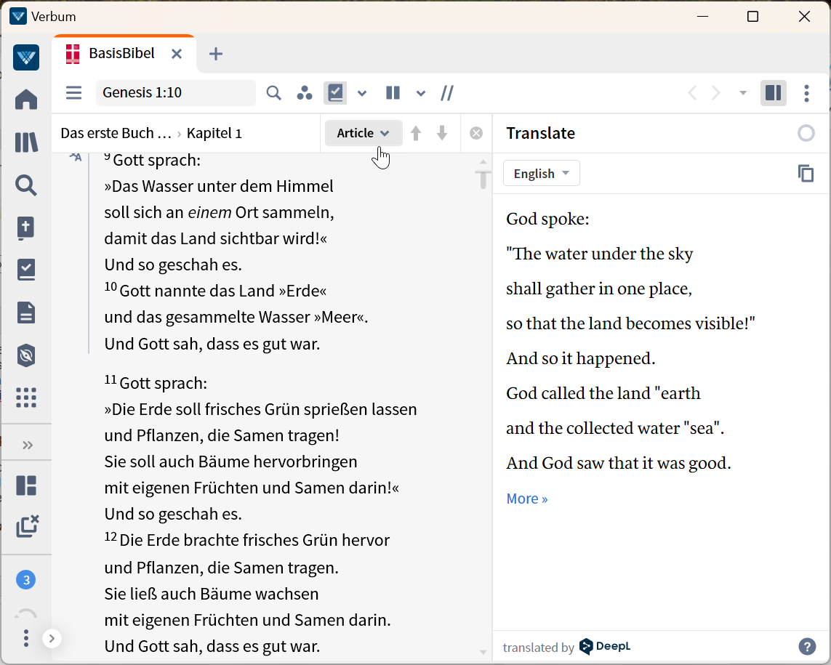Copy the translated text
Image resolution: width=831 pixels, height=665 pixels.
806,173
